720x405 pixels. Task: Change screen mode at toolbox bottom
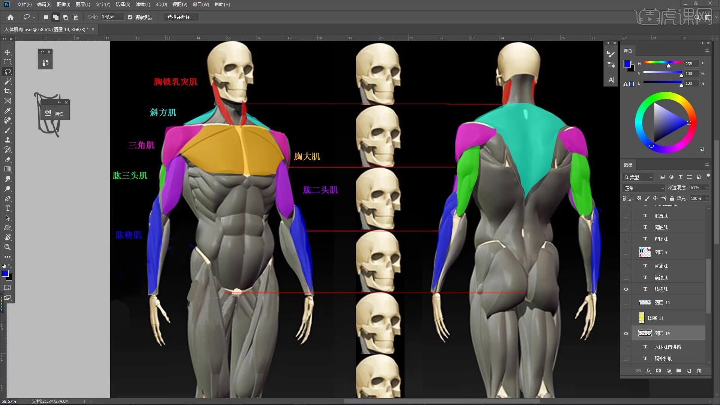pos(7,297)
